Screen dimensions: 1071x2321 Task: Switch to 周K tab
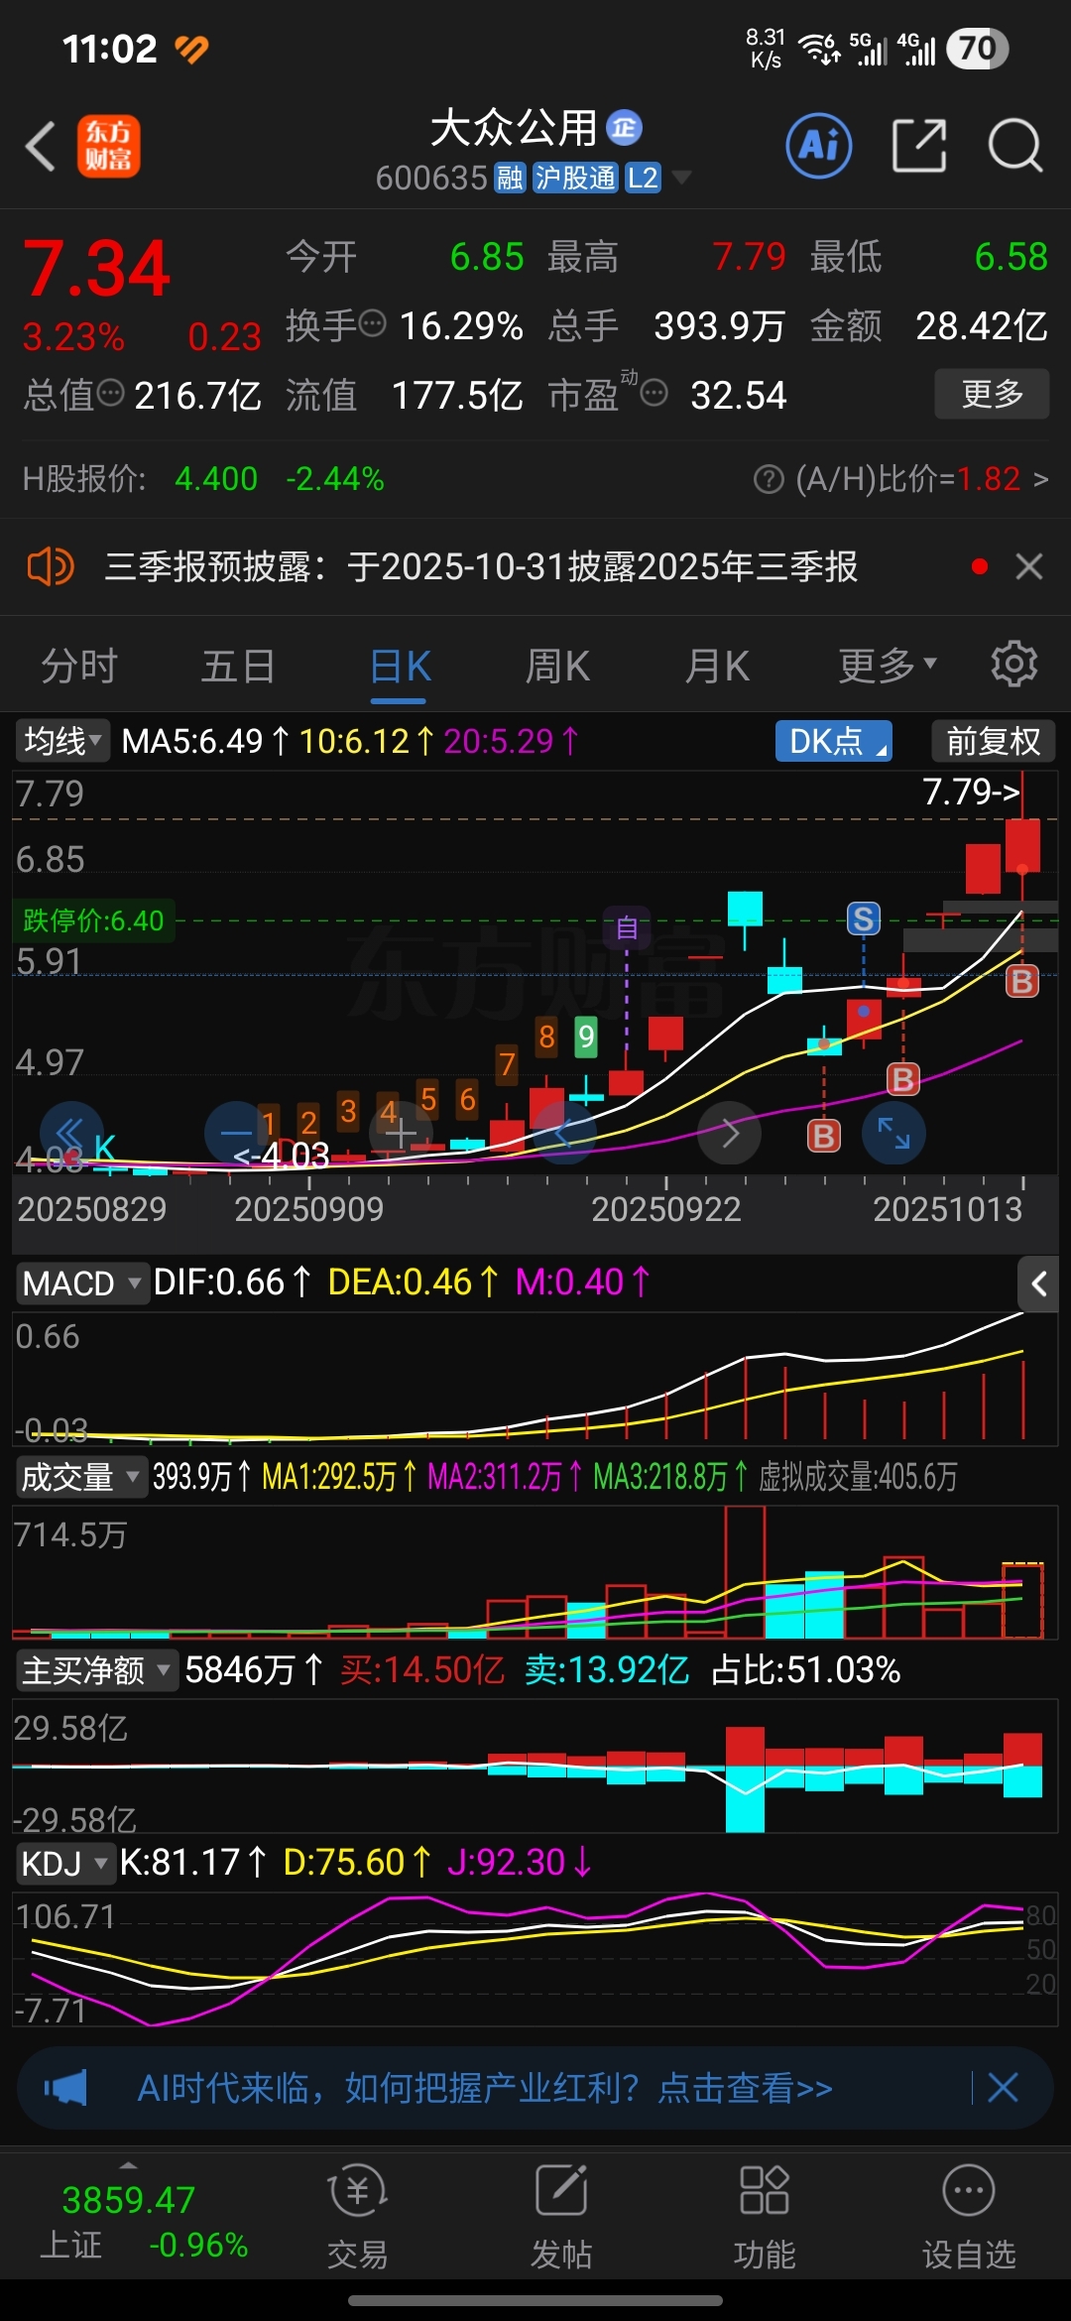coord(557,666)
